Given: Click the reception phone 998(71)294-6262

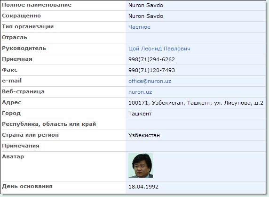Looking at the screenshot, I should 151,59.
